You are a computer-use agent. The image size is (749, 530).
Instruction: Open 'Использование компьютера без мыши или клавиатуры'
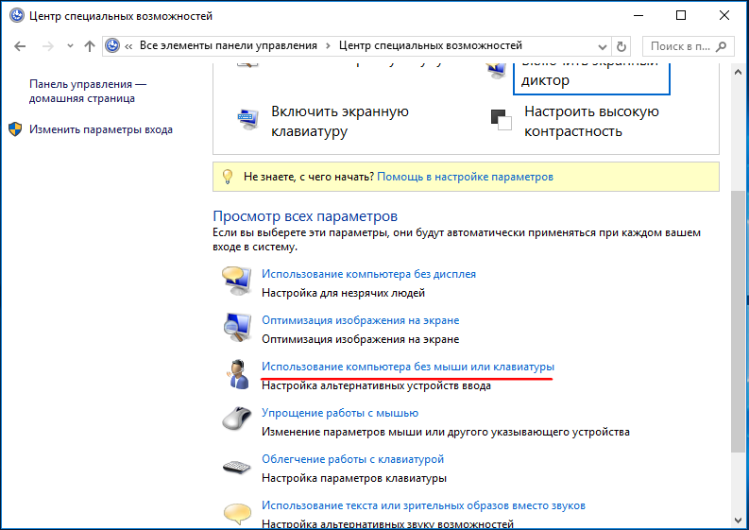tap(408, 367)
